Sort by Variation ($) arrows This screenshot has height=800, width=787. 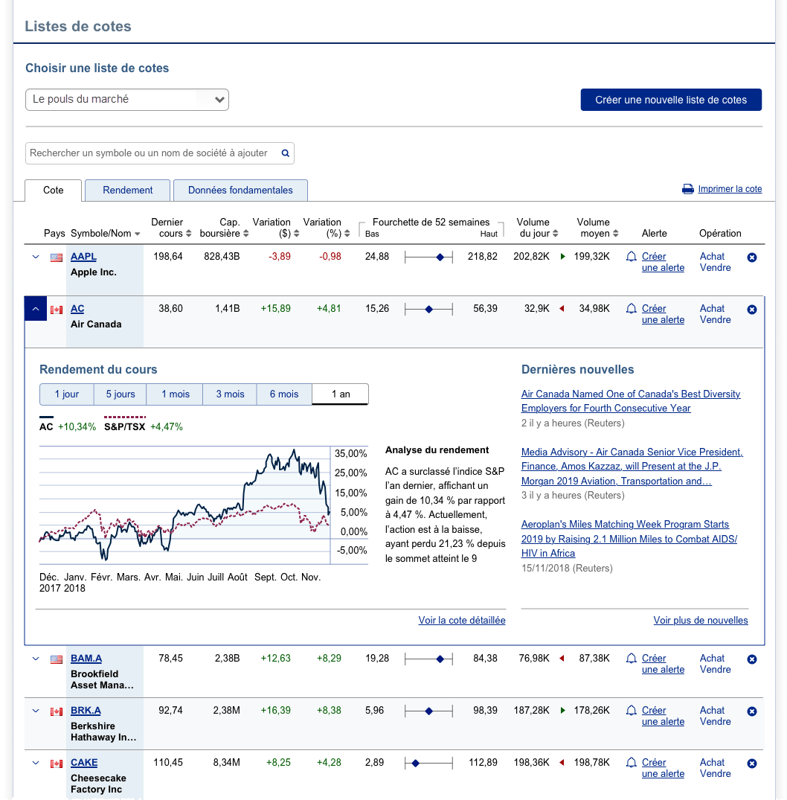296,234
